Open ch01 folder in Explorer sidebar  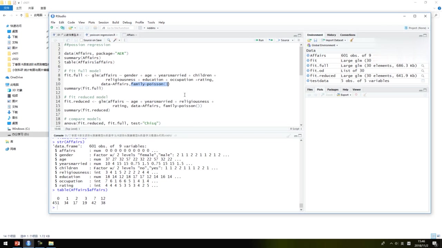(x=15, y=53)
